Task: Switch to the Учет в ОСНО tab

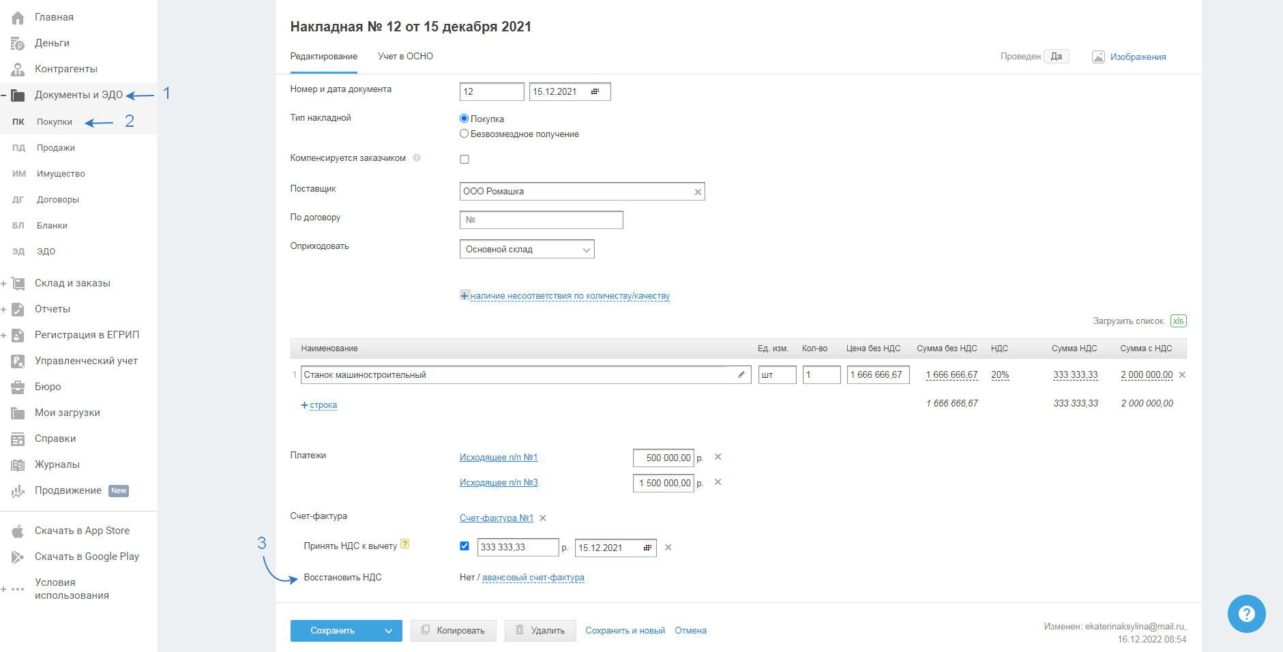Action: tap(405, 57)
